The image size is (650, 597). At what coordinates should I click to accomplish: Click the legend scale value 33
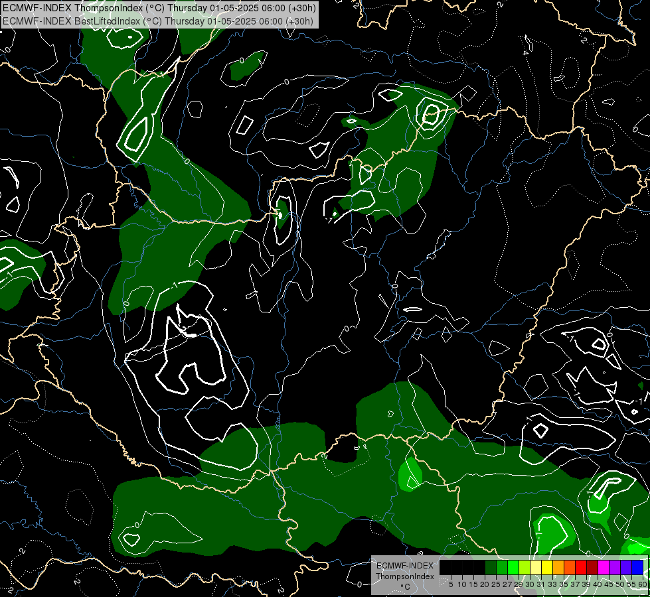pos(553,584)
